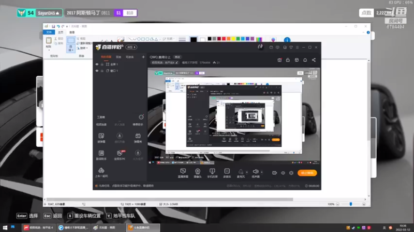Open the 弹幕秀 tool
The image size is (414, 232).
click(138, 138)
